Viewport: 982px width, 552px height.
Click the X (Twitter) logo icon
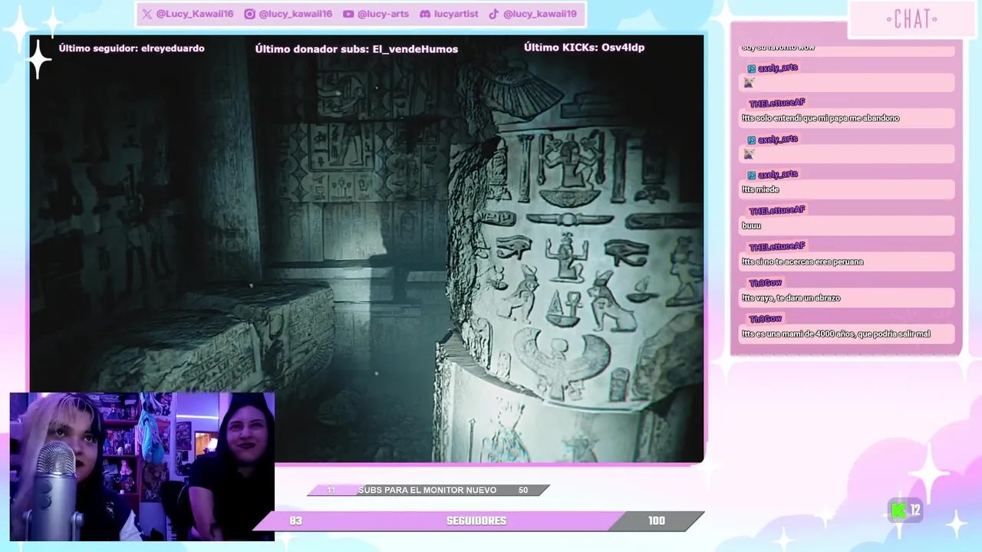[147, 14]
